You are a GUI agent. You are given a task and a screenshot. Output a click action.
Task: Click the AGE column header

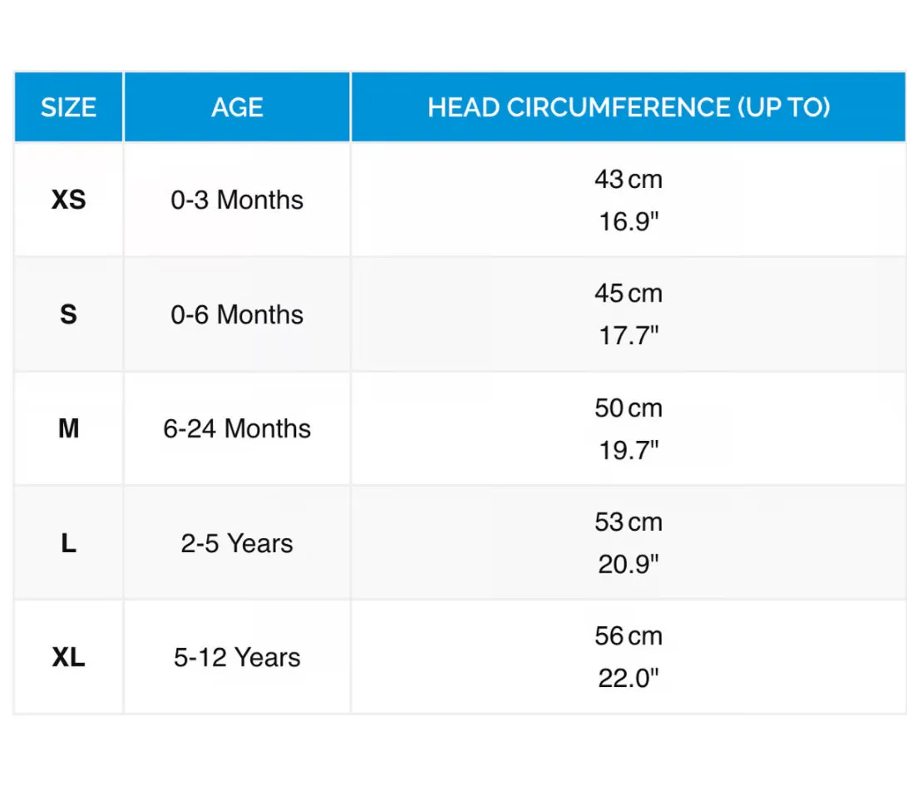pyautogui.click(x=237, y=107)
